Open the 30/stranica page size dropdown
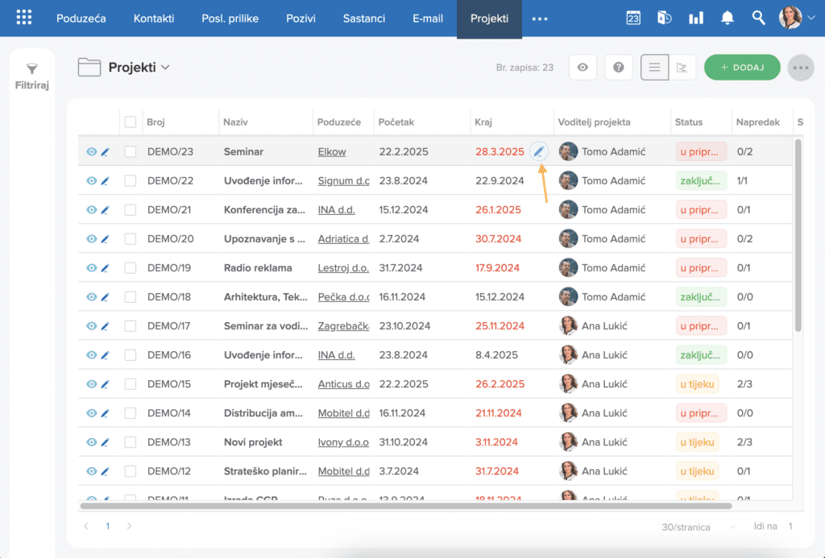 coord(699,527)
